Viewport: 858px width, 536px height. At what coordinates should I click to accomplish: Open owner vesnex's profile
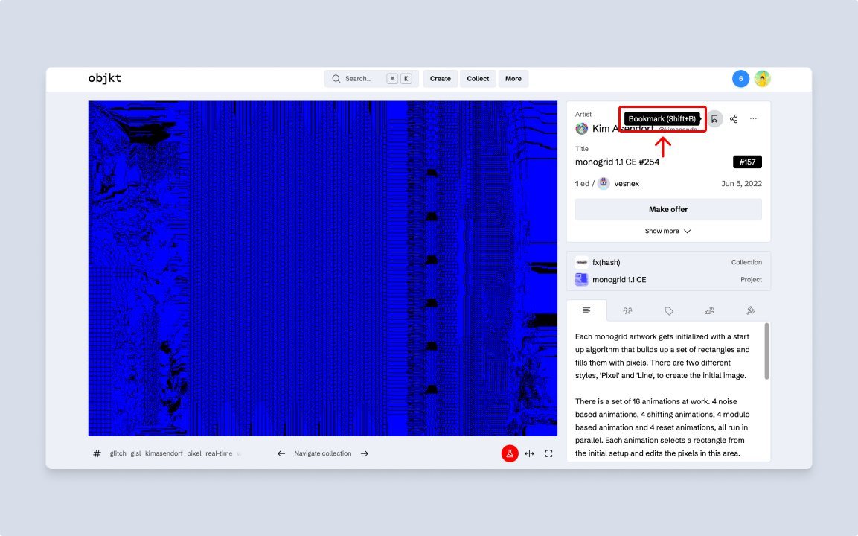(627, 183)
